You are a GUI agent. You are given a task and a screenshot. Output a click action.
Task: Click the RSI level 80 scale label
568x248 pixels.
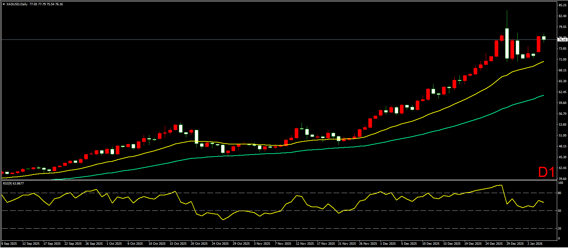[x=560, y=193]
